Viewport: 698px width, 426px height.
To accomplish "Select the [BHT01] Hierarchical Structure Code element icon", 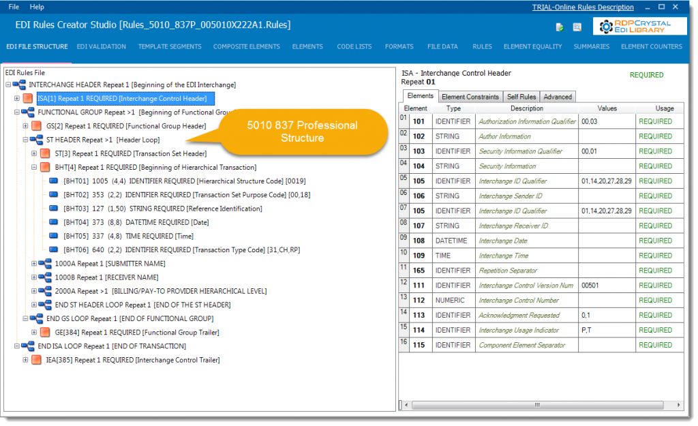I will 54,181.
